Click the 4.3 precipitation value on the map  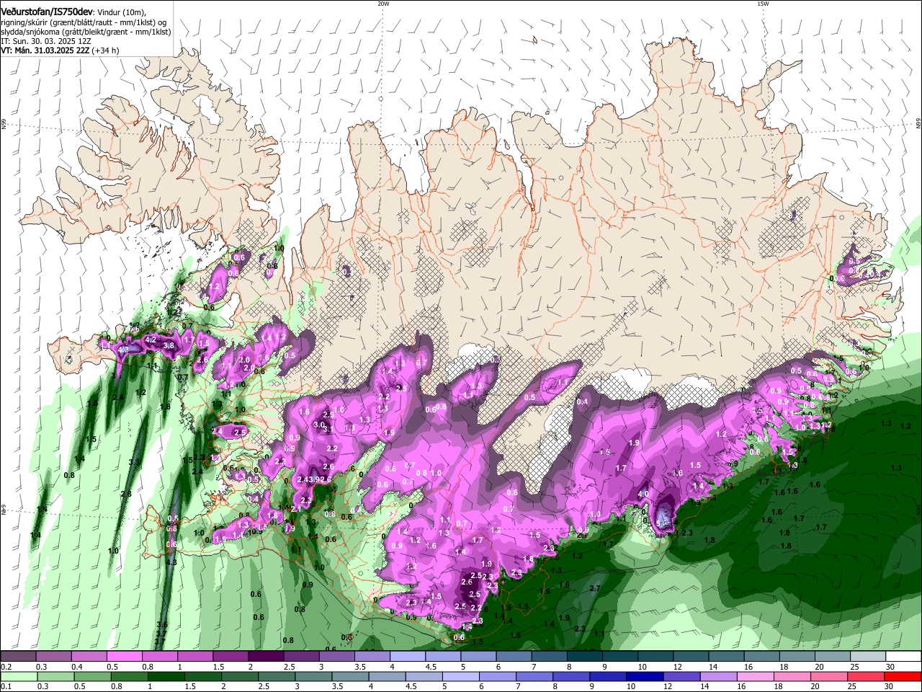click(171, 562)
